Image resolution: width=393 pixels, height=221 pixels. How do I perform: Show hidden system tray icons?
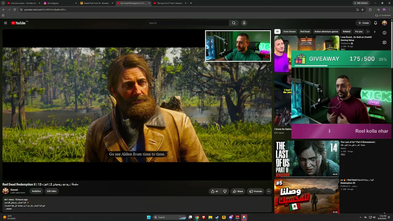click(x=360, y=217)
